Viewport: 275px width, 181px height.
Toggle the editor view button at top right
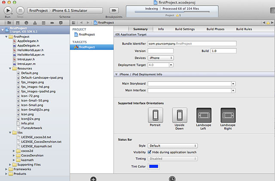272,11
